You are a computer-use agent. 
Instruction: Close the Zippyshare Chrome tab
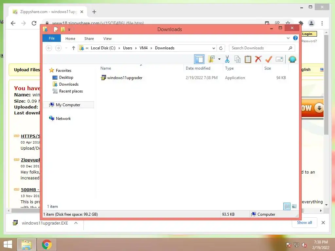[x=81, y=12]
